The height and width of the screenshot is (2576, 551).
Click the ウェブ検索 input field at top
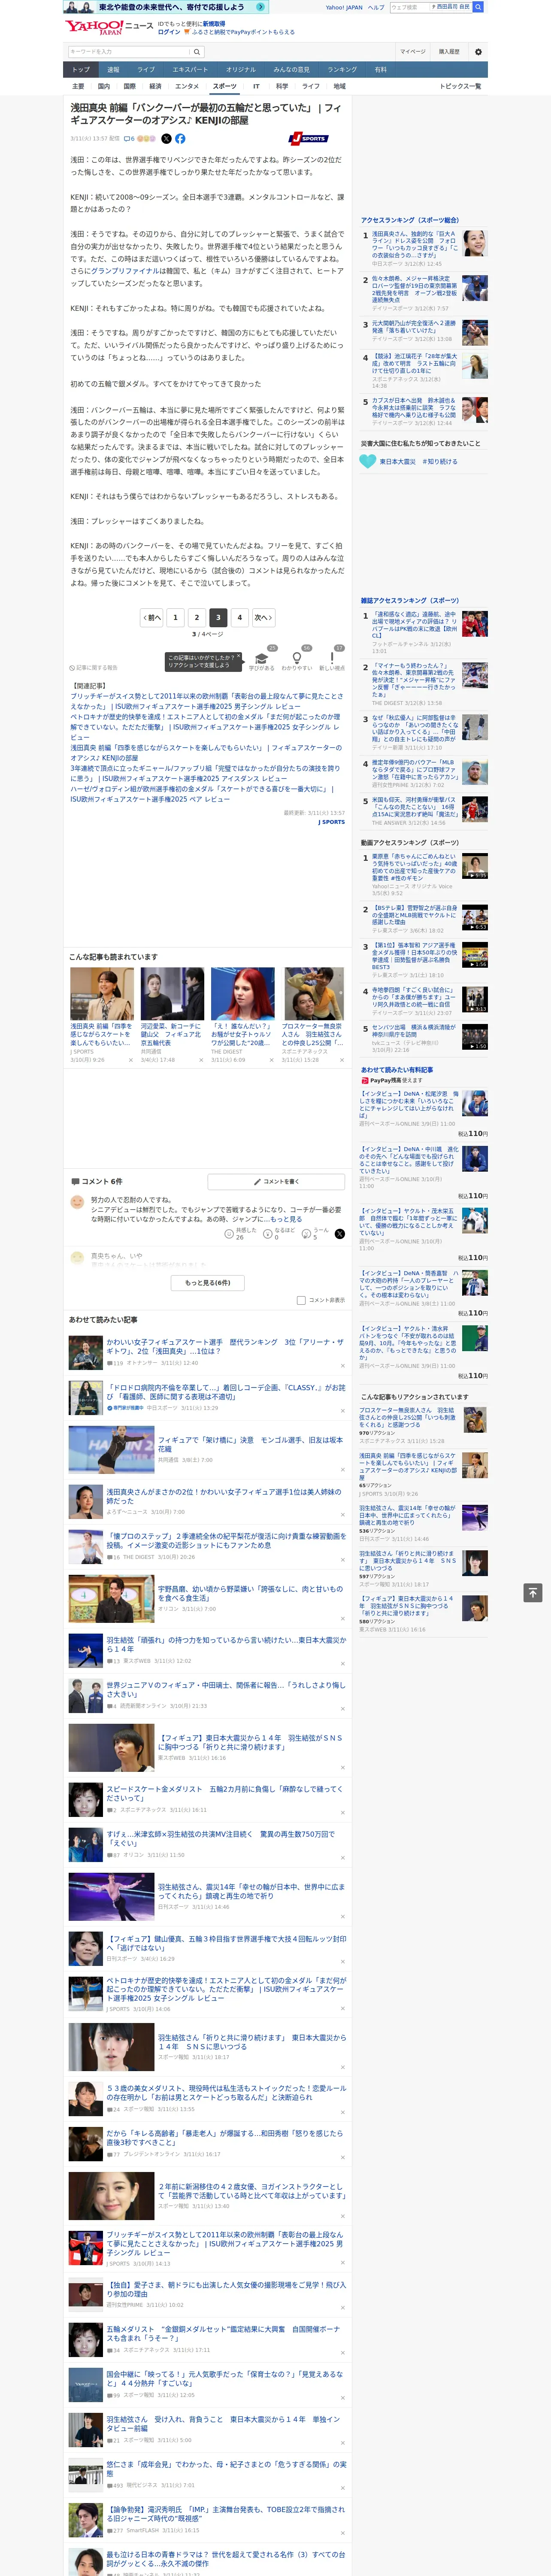tap(409, 7)
